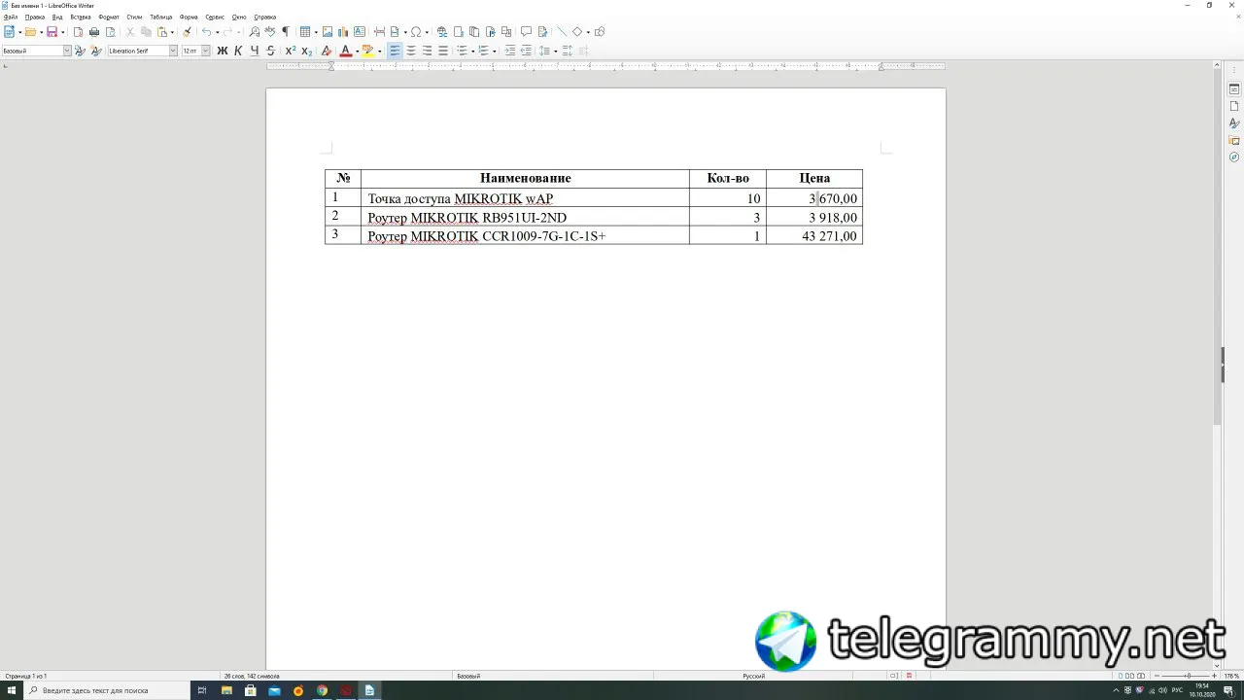The height and width of the screenshot is (700, 1244).
Task: Insert a hyperlink
Action: coord(442,32)
